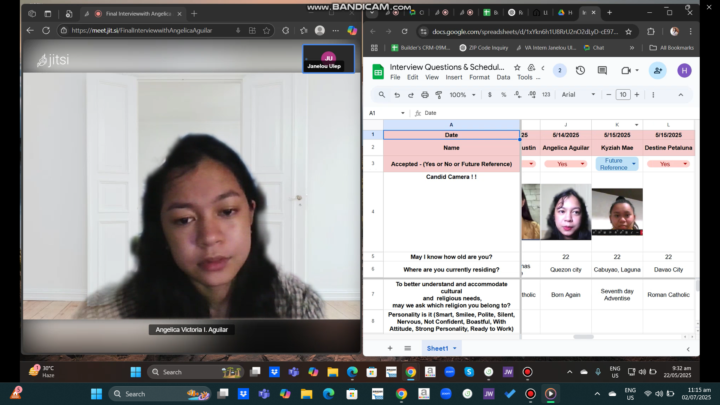
Task: Click the paint format icon in Sheets toolbar
Action: [x=438, y=95]
